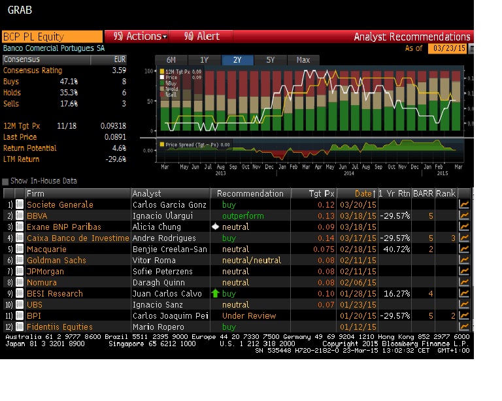This screenshot has width=502, height=401.
Task: Click the white diamond icon beside Exane neutral
Action: point(215,227)
